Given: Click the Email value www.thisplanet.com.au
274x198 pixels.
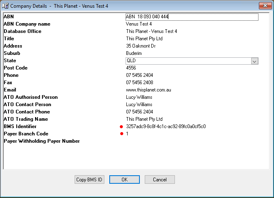Looking at the screenshot, I should 148,90.
